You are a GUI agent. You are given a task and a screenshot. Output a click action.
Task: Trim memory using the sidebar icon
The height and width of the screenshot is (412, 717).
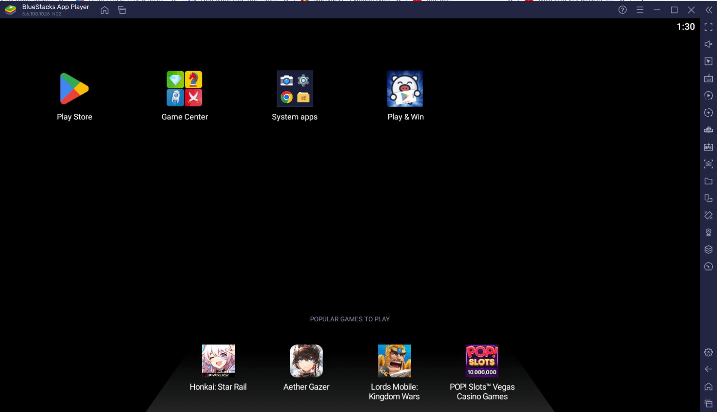(708, 130)
